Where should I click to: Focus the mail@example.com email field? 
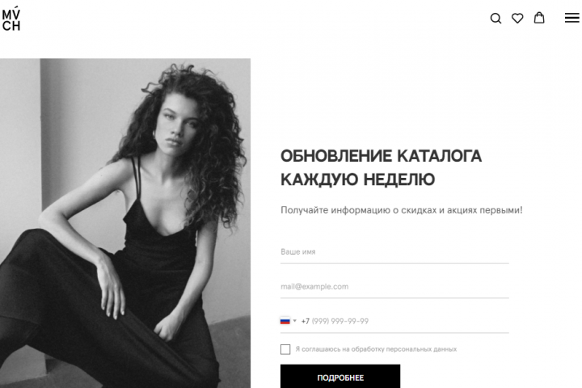coord(394,287)
